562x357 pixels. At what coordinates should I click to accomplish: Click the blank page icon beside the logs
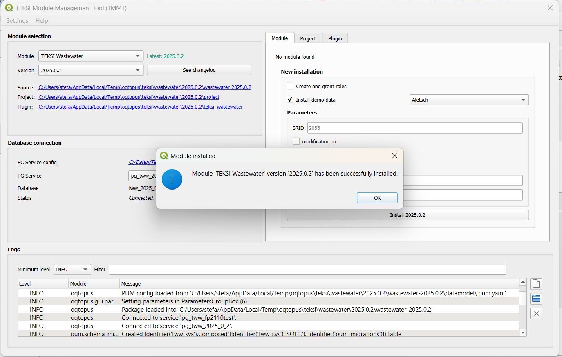pos(536,284)
